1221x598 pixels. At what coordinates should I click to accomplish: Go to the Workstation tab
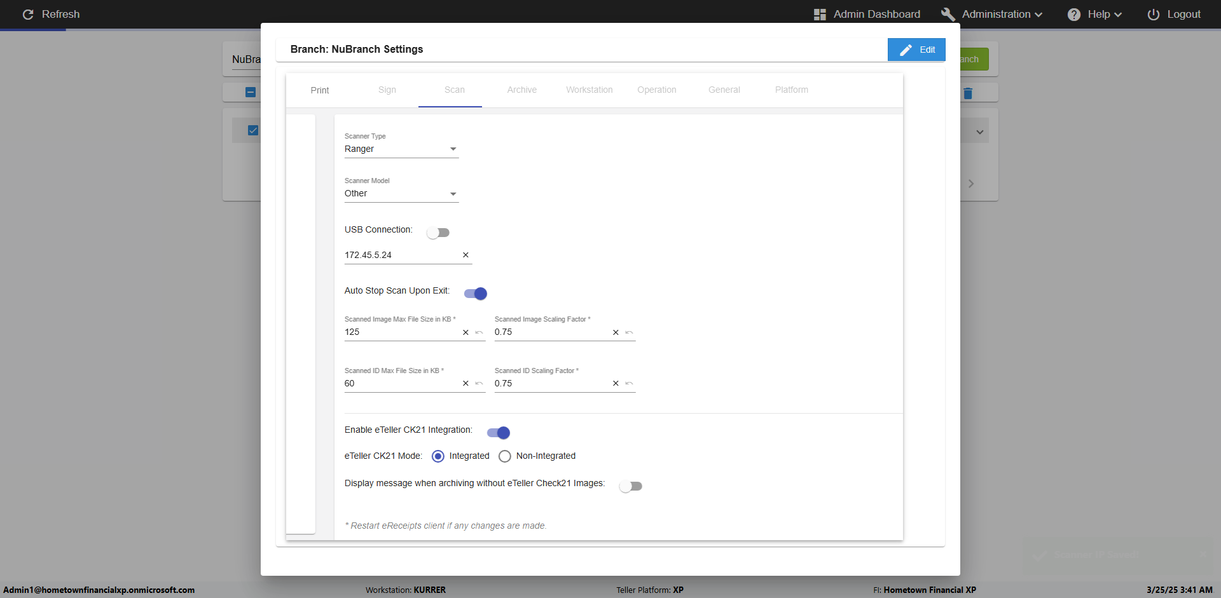(589, 90)
